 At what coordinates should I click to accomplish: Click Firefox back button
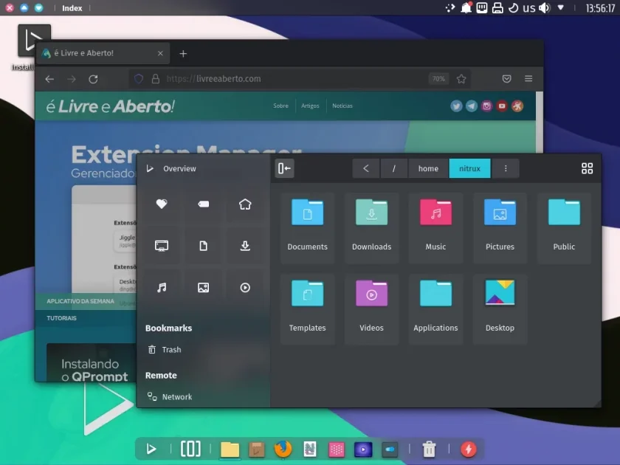click(x=49, y=79)
